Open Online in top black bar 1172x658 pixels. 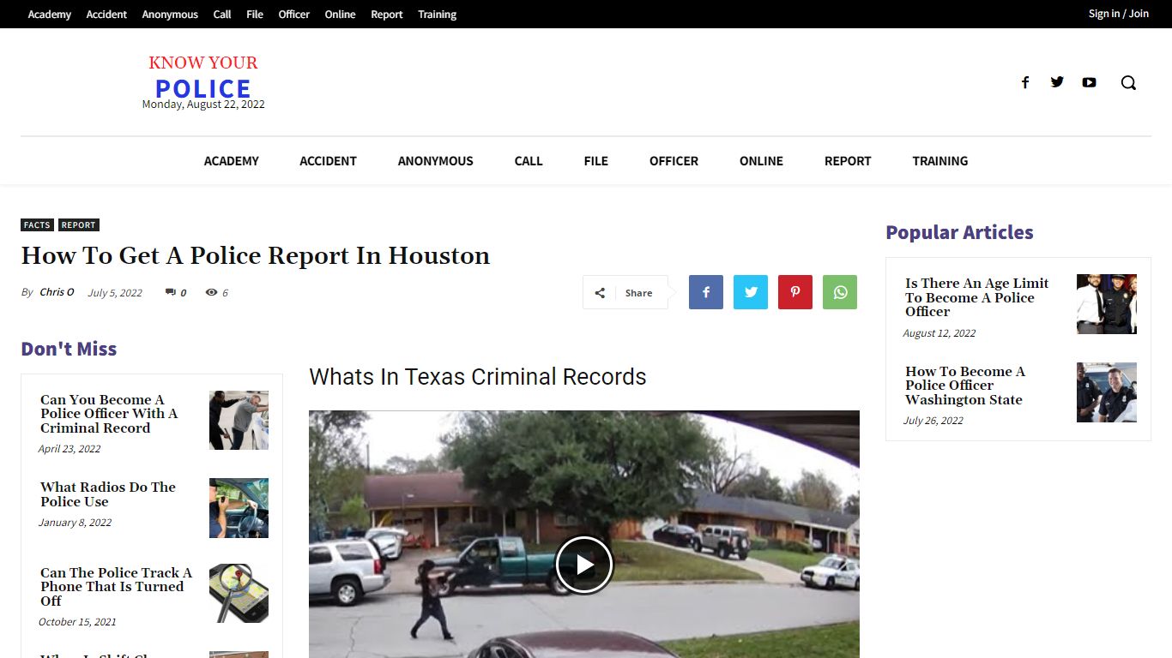340,14
